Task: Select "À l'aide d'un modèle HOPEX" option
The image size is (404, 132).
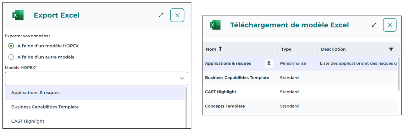Action: coord(11,46)
